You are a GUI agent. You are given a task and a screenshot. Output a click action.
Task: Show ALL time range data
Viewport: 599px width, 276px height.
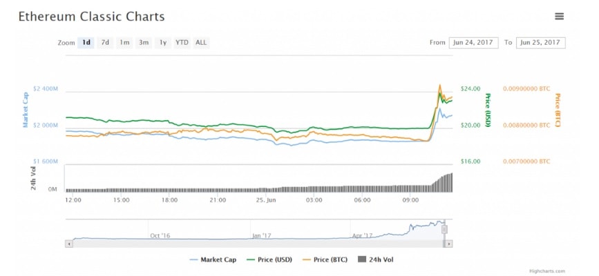pos(201,43)
